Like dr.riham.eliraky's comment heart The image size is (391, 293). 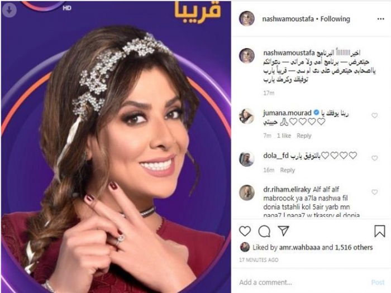375,192
